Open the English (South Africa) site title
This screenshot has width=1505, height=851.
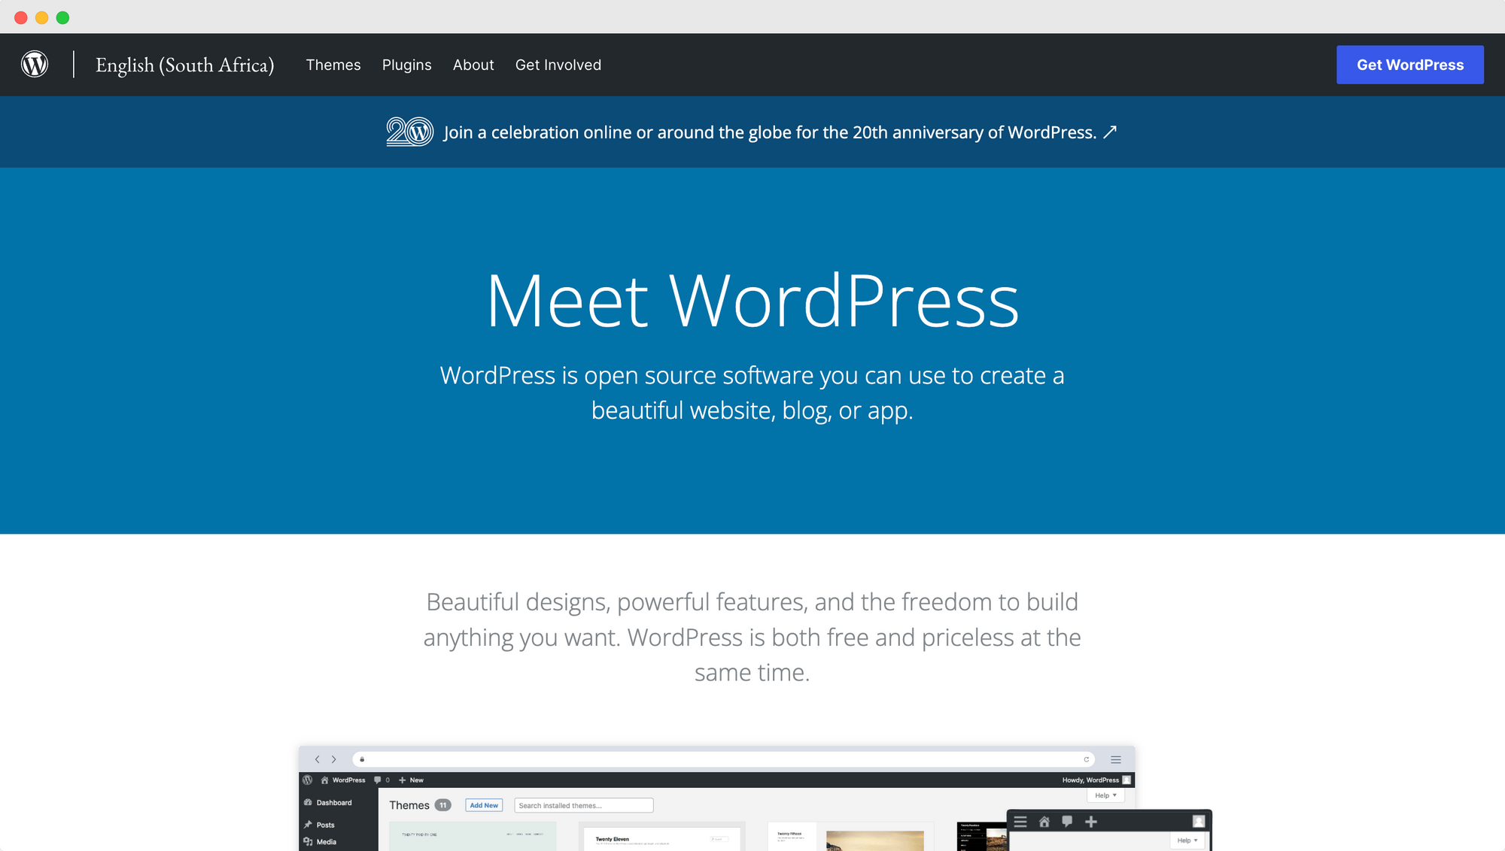click(184, 65)
